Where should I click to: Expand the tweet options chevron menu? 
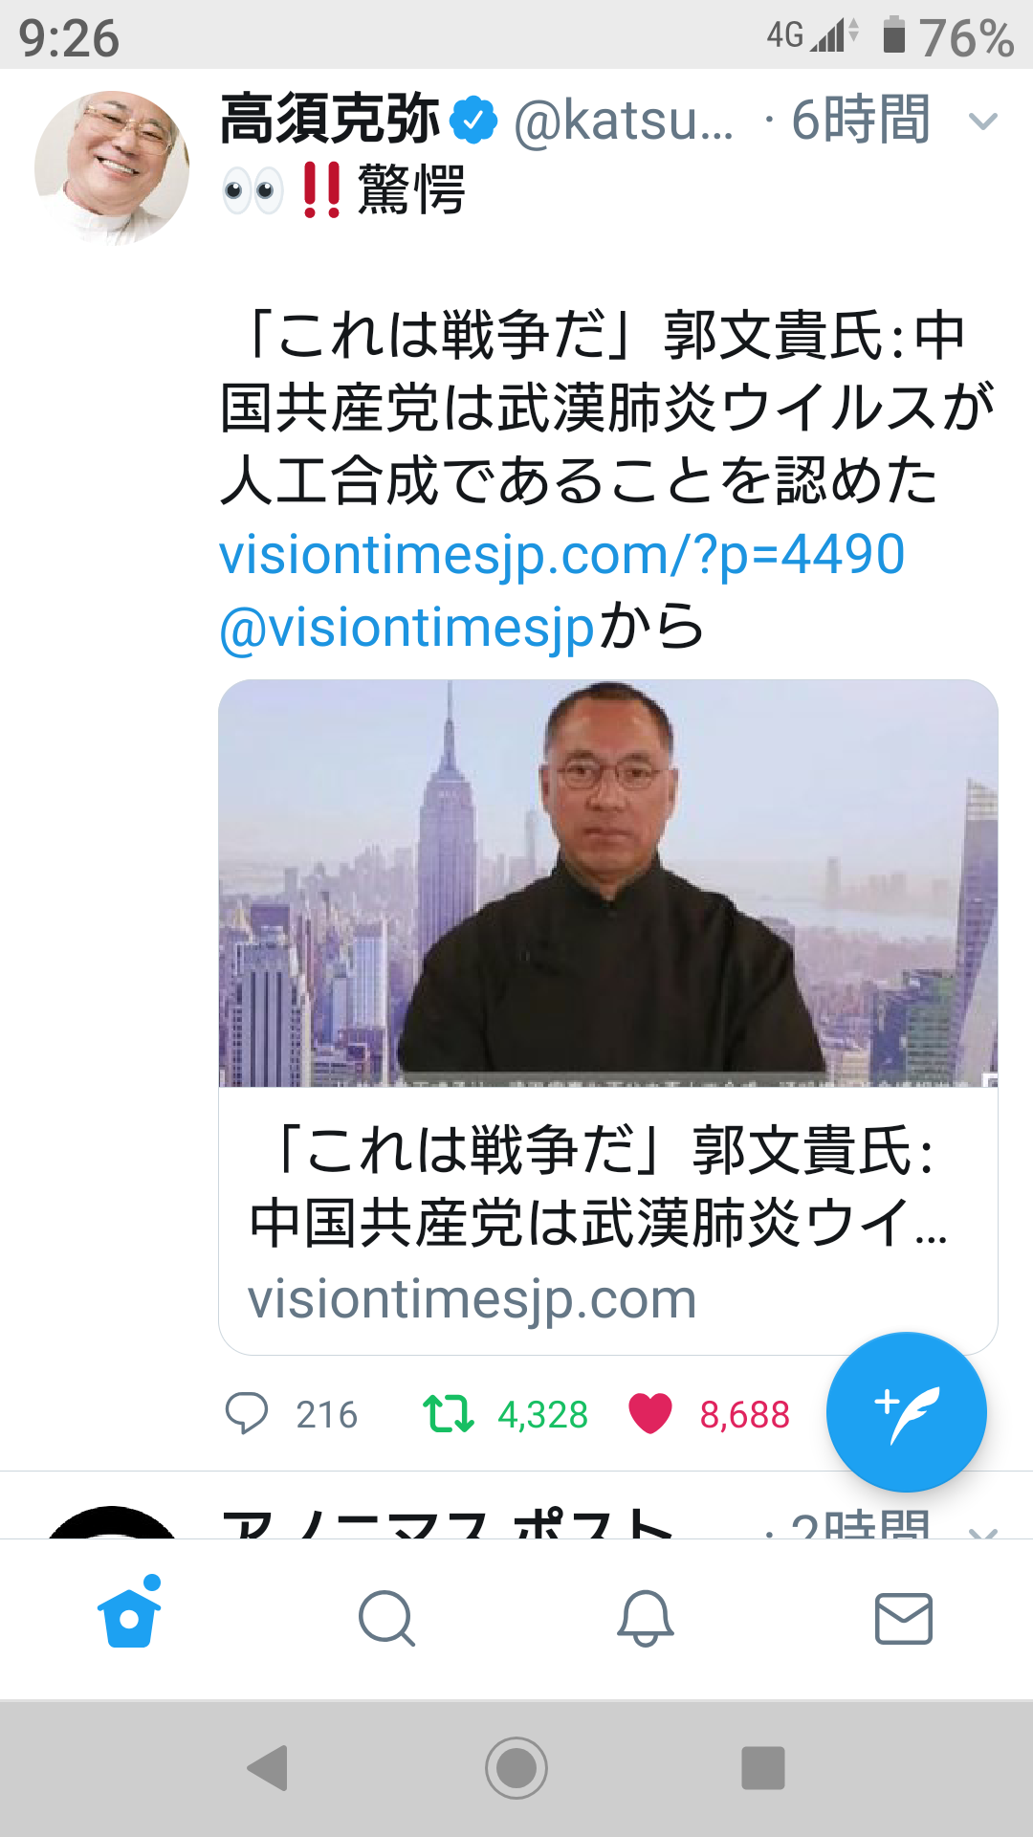[983, 122]
